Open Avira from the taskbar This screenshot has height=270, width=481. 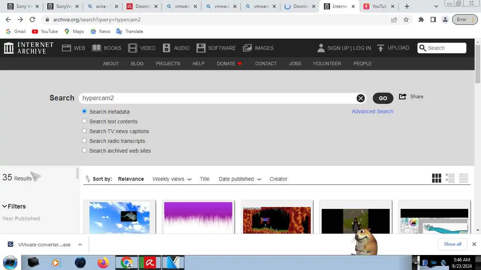pos(150,262)
